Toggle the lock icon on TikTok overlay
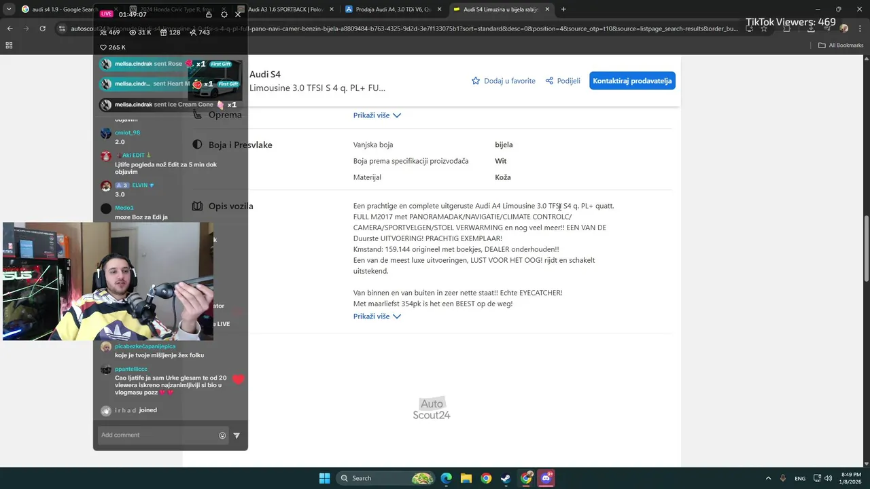 tap(209, 14)
